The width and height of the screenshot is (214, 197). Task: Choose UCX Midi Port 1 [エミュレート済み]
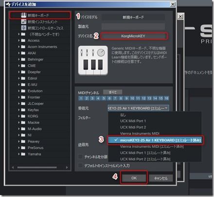pyautogui.click(x=155, y=153)
